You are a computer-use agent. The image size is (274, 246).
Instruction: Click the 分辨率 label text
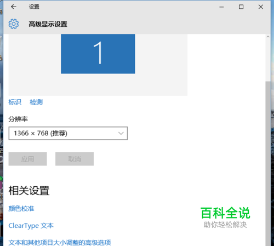18,119
